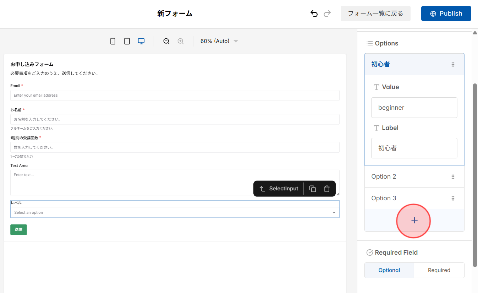This screenshot has height=293, width=478.
Task: Set the field as Required
Action: click(439, 270)
